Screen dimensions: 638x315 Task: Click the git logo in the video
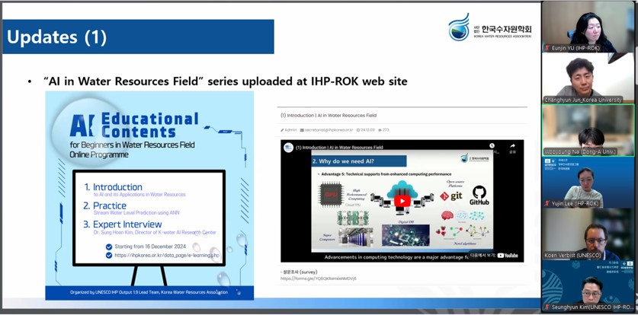[x=450, y=196]
